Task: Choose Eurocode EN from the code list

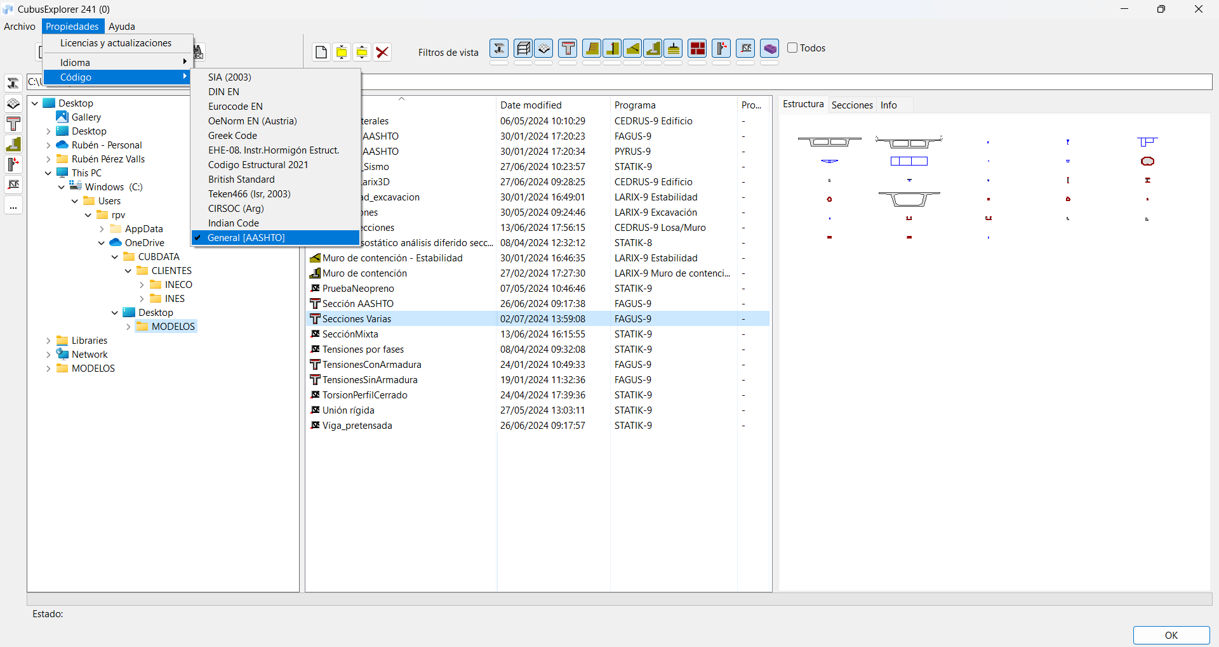Action: click(235, 107)
